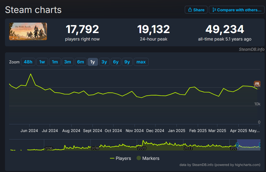Click the 17,792 players right now value
This screenshot has height=172, width=266.
pyautogui.click(x=82, y=29)
